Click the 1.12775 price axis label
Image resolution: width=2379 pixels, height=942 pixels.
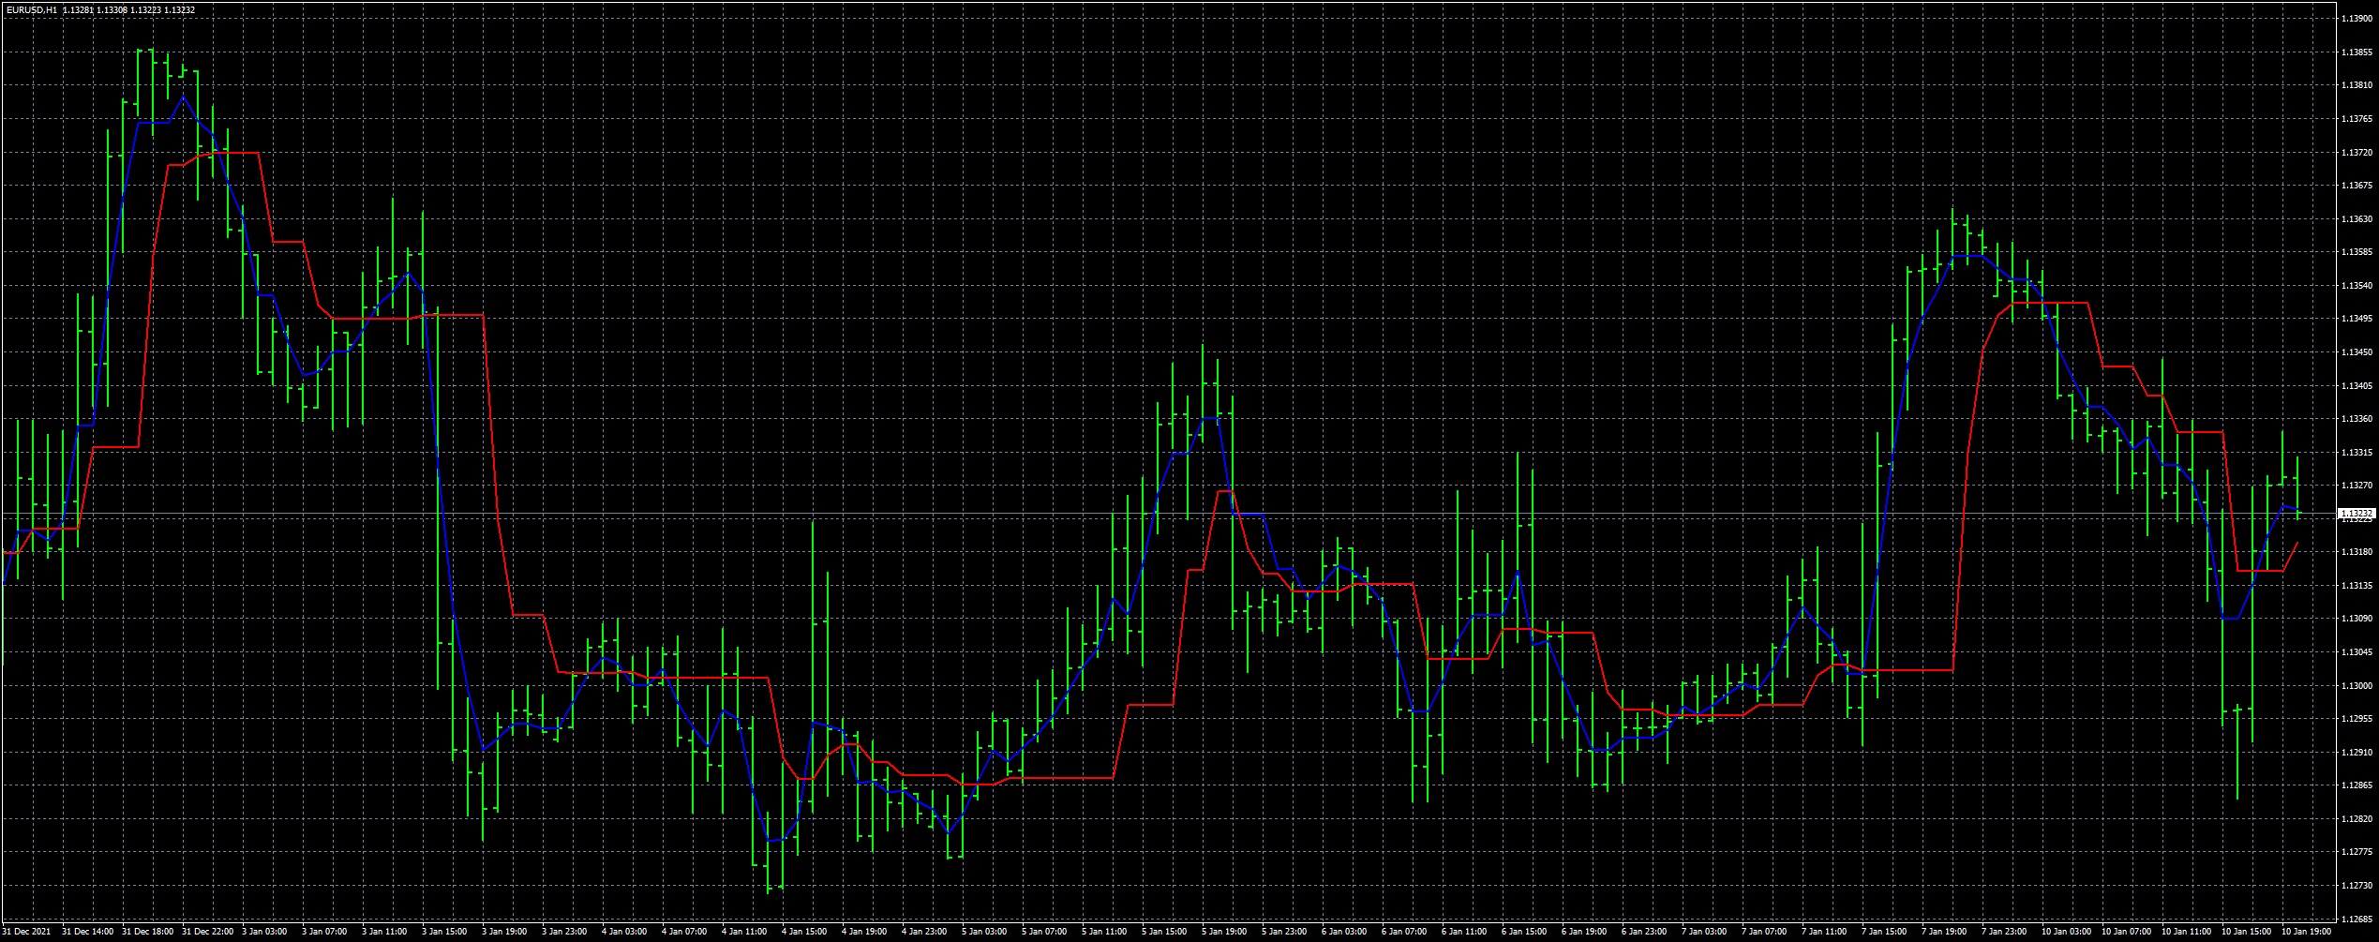pyautogui.click(x=2357, y=852)
